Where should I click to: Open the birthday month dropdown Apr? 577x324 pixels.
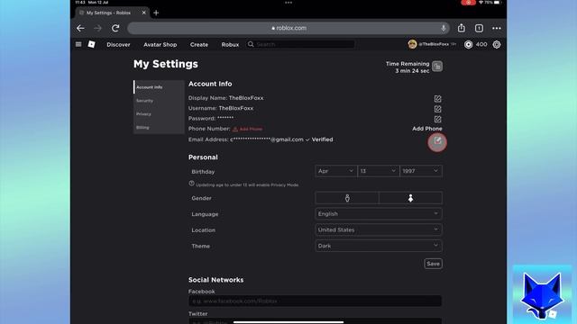336,171
